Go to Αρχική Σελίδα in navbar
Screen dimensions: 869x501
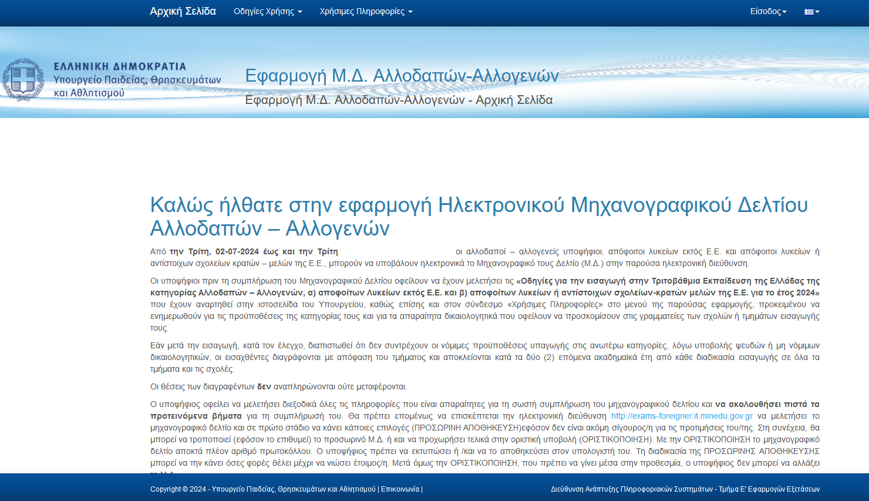point(183,11)
